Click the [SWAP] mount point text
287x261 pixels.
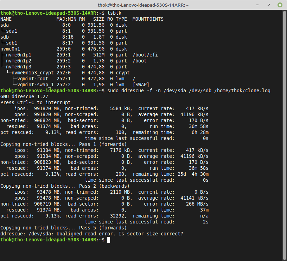click(141, 85)
